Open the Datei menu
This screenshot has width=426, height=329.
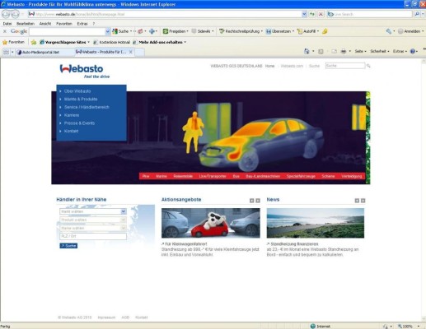(x=7, y=24)
